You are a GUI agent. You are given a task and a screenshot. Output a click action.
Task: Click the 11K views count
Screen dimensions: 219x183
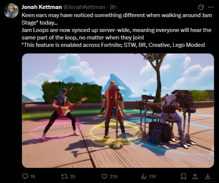(152, 176)
